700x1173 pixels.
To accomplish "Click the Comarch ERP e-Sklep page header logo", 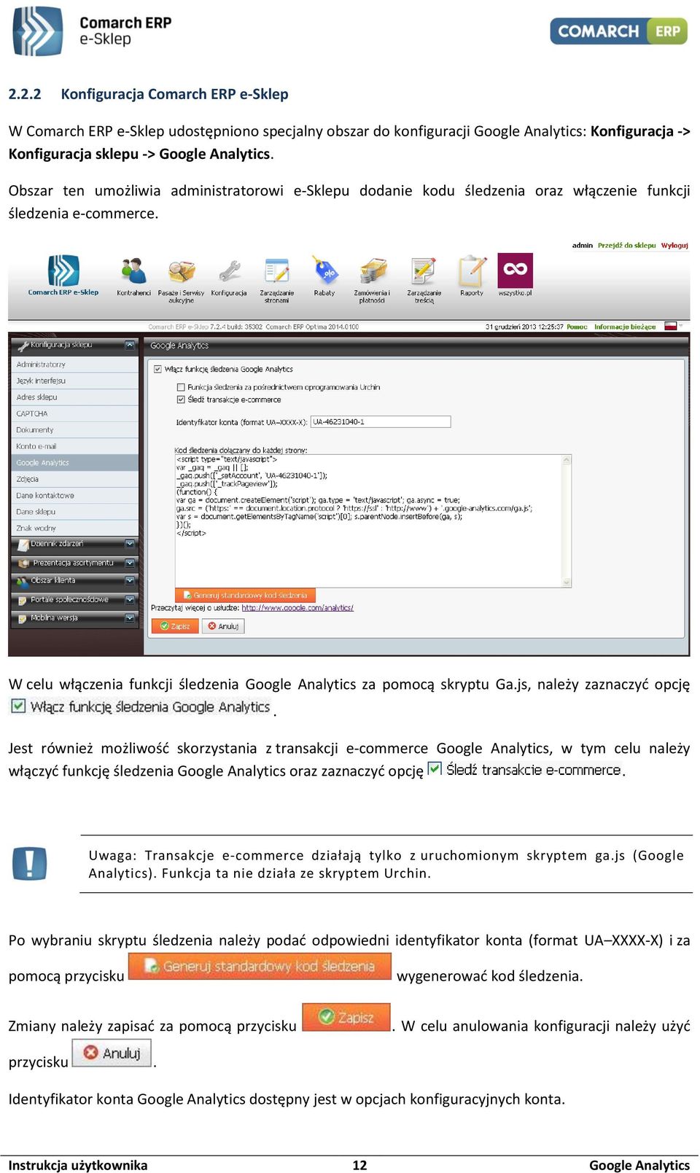I will point(92,31).
